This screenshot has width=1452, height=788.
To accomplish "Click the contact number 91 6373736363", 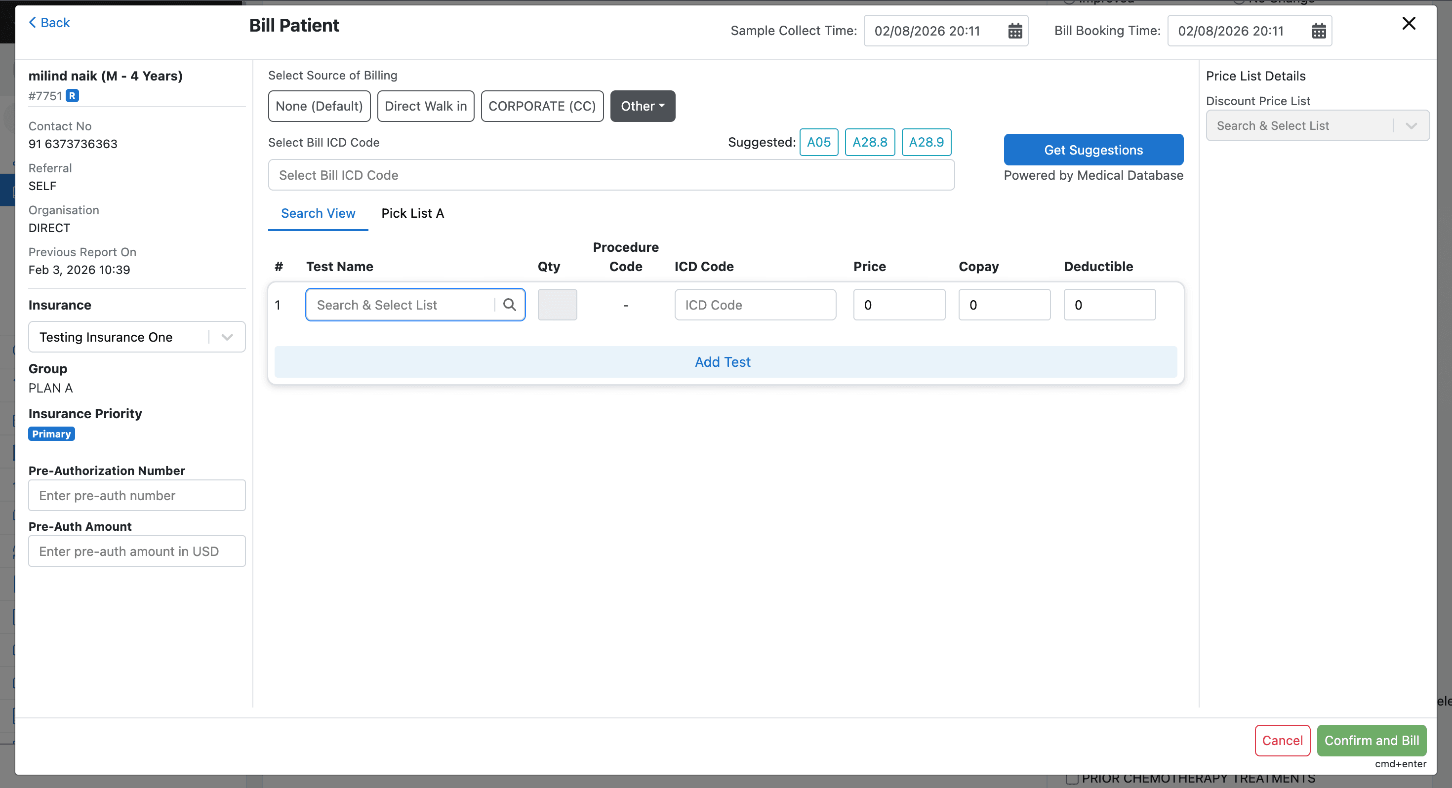I will [x=73, y=144].
